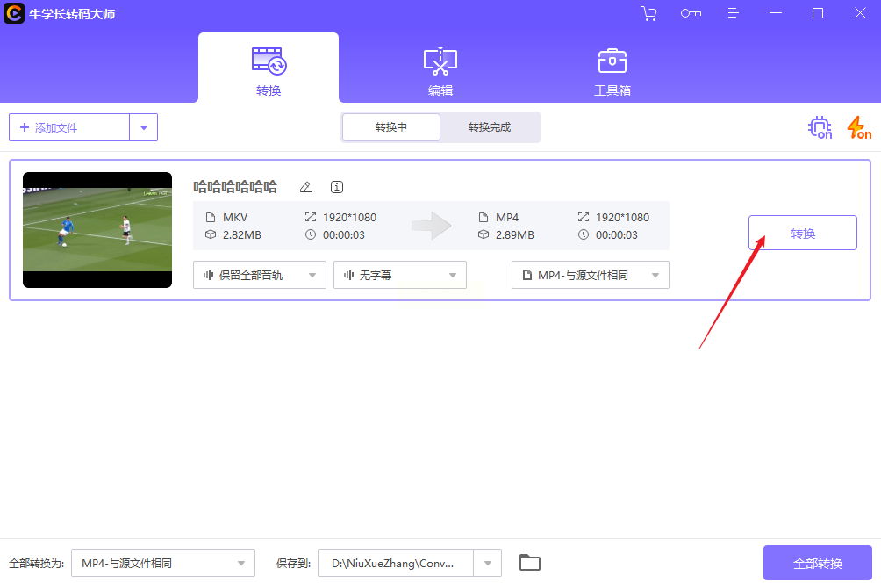Click the pencil rename icon

click(x=305, y=187)
